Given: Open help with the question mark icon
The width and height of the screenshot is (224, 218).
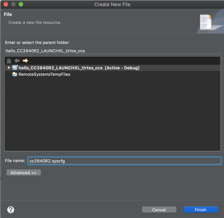Looking at the screenshot, I should click(11, 210).
